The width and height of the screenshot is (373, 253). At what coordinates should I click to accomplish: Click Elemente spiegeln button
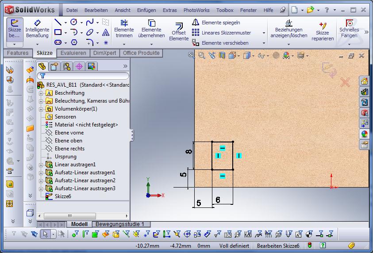pyautogui.click(x=216, y=23)
